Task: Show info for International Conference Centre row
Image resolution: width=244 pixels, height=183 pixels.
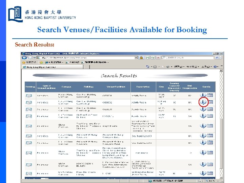Action: click(203, 164)
